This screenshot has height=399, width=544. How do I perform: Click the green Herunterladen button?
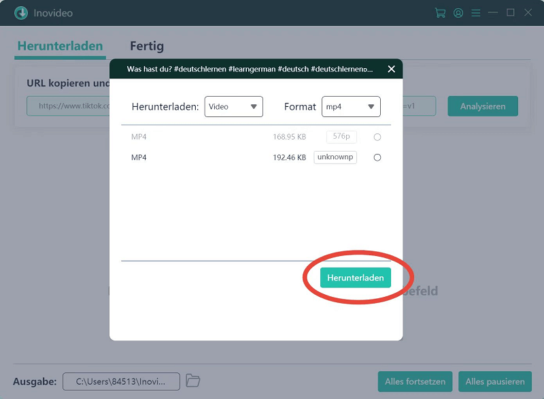tap(355, 278)
